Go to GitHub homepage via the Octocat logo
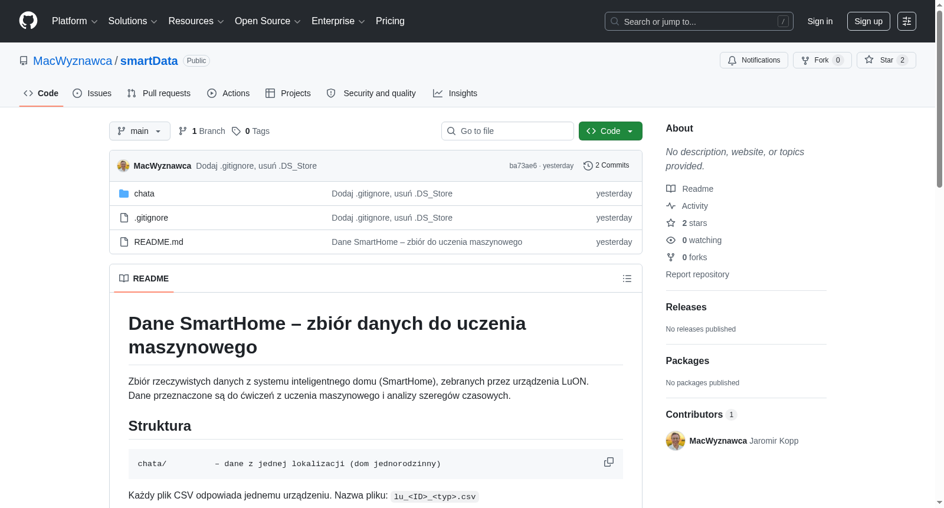 point(28,21)
